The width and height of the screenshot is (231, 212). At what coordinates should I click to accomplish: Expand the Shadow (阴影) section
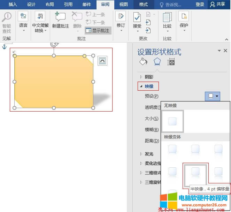pyautogui.click(x=149, y=77)
